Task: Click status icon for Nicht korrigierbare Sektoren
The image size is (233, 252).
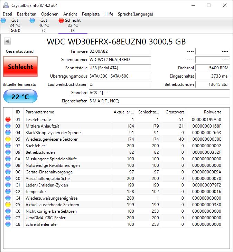Action: [x=8, y=211]
